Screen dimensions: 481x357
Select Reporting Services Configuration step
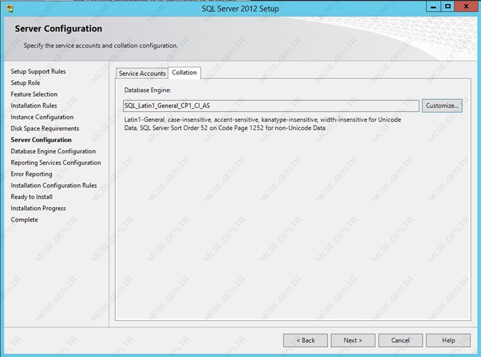point(56,162)
